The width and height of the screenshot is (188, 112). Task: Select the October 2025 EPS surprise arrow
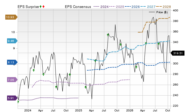[121, 45]
